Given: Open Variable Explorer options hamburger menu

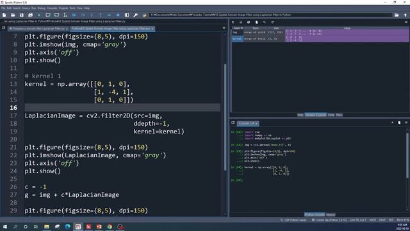Looking at the screenshot, I should (x=406, y=22).
